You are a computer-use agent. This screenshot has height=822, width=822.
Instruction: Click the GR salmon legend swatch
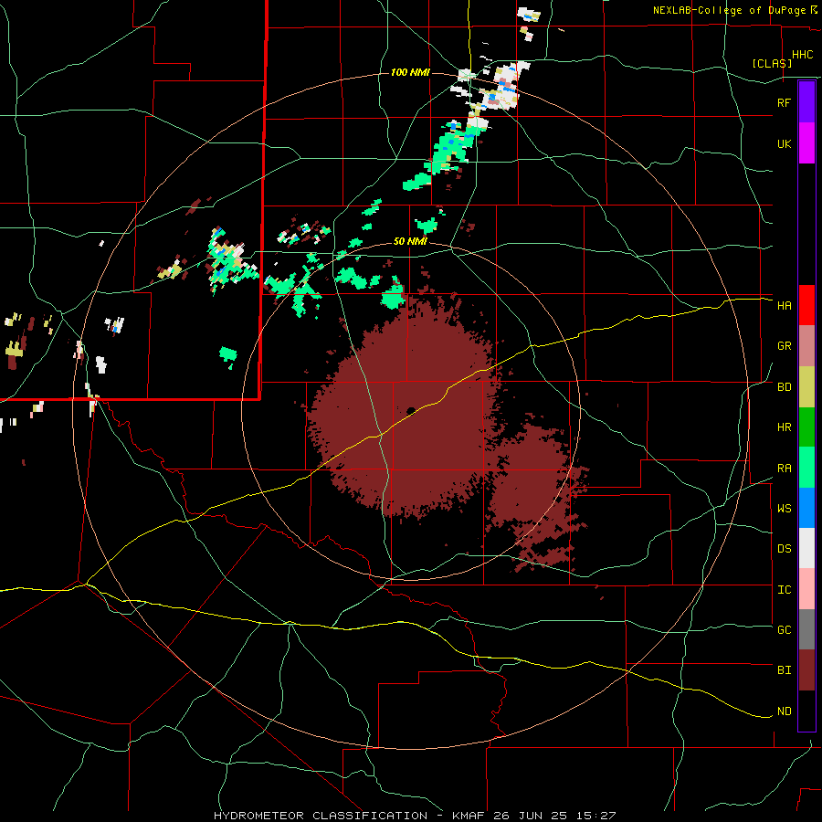coord(806,346)
